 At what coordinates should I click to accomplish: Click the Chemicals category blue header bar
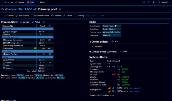(x=27, y=29)
